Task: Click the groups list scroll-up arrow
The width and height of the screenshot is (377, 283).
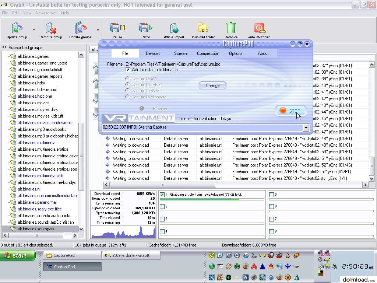Action: click(81, 55)
